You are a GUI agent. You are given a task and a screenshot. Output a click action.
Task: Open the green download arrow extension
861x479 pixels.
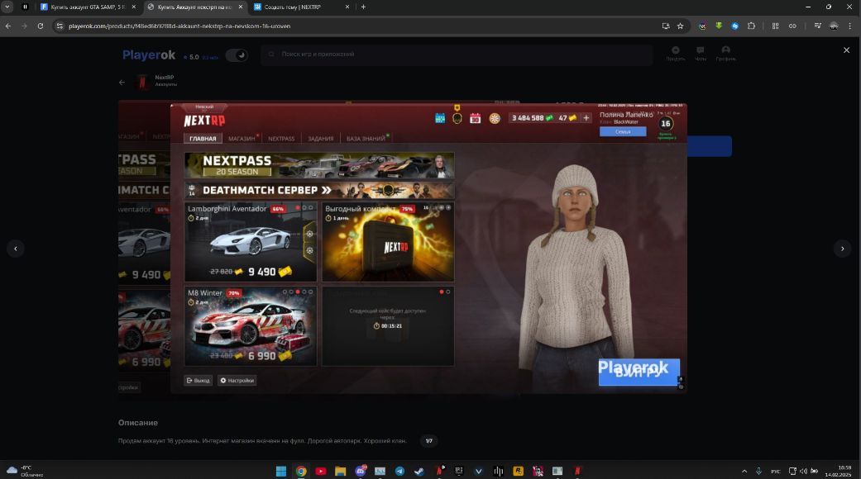click(718, 26)
